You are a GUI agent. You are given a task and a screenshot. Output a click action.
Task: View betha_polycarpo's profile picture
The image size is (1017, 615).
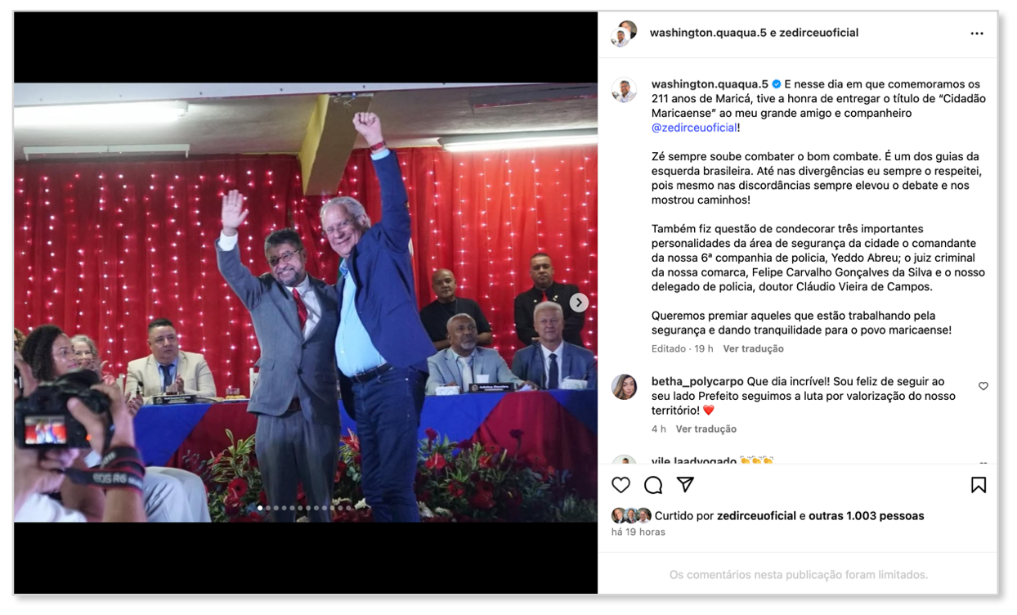pyautogui.click(x=625, y=387)
